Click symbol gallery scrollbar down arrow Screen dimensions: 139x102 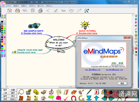click(x=136, y=99)
